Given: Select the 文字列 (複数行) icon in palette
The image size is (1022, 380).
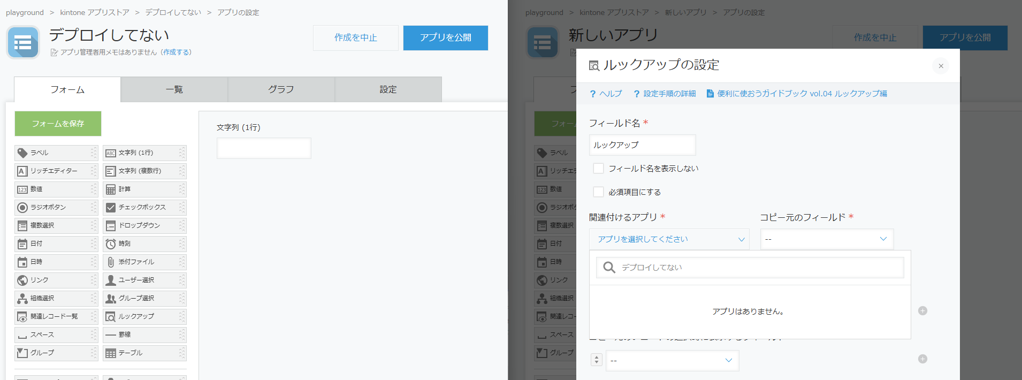Looking at the screenshot, I should point(111,171).
